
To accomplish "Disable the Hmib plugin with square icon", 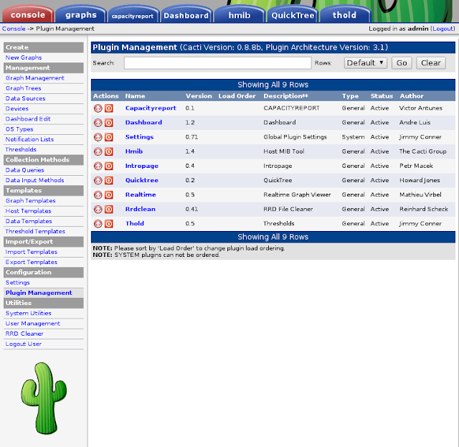I will [109, 151].
